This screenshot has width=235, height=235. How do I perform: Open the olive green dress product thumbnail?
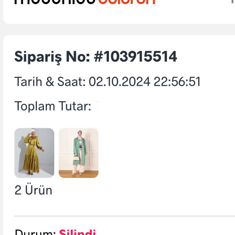click(x=34, y=153)
